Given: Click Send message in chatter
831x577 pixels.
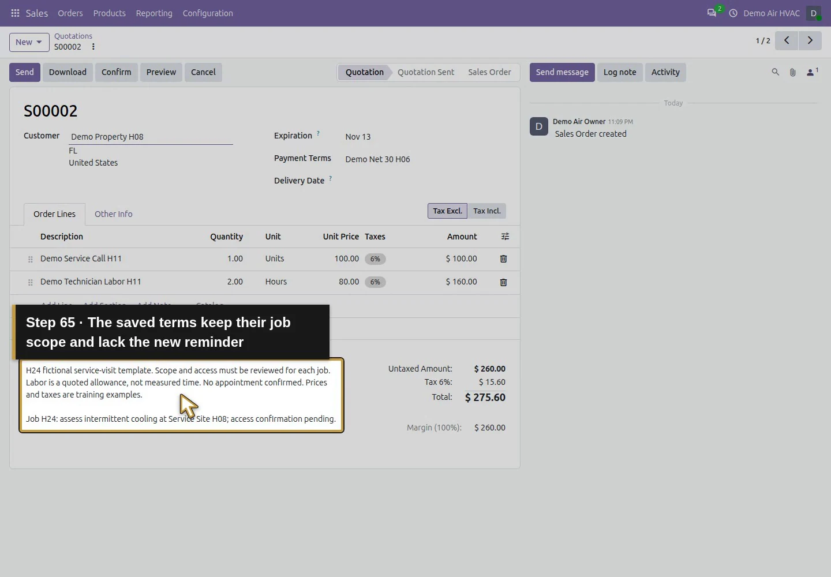Looking at the screenshot, I should (x=562, y=72).
